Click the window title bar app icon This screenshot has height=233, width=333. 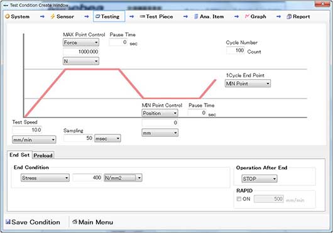6,5
